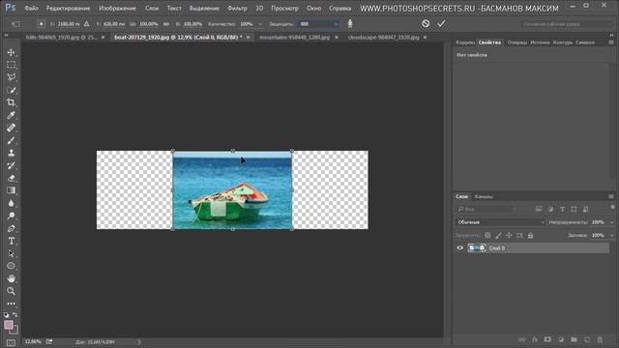Image resolution: width=619 pixels, height=348 pixels.
Task: Click the default colors icon
Action: click(7, 315)
